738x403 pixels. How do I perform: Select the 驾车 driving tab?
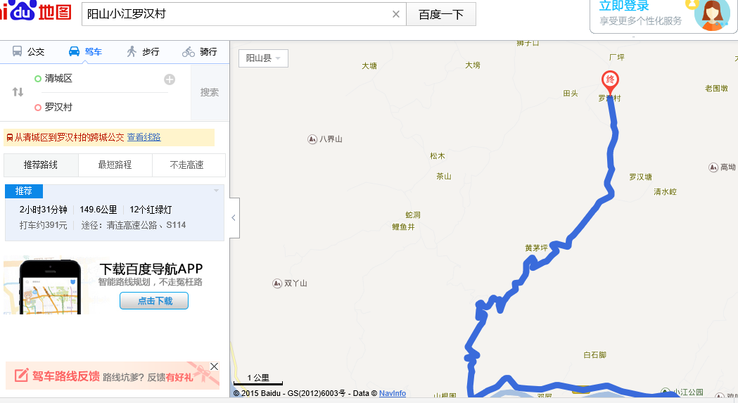85,52
